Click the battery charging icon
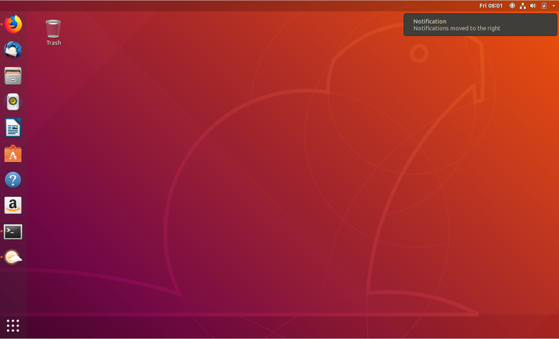This screenshot has width=559, height=339. click(x=544, y=6)
